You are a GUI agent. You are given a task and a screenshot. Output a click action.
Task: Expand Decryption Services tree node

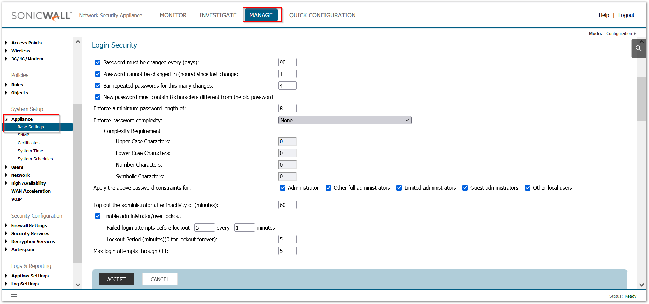click(x=6, y=241)
